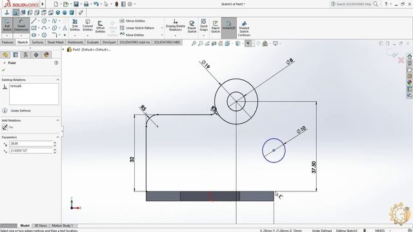The image size is (413, 232).
Task: Switch to the Evaluate tab
Action: coord(93,42)
